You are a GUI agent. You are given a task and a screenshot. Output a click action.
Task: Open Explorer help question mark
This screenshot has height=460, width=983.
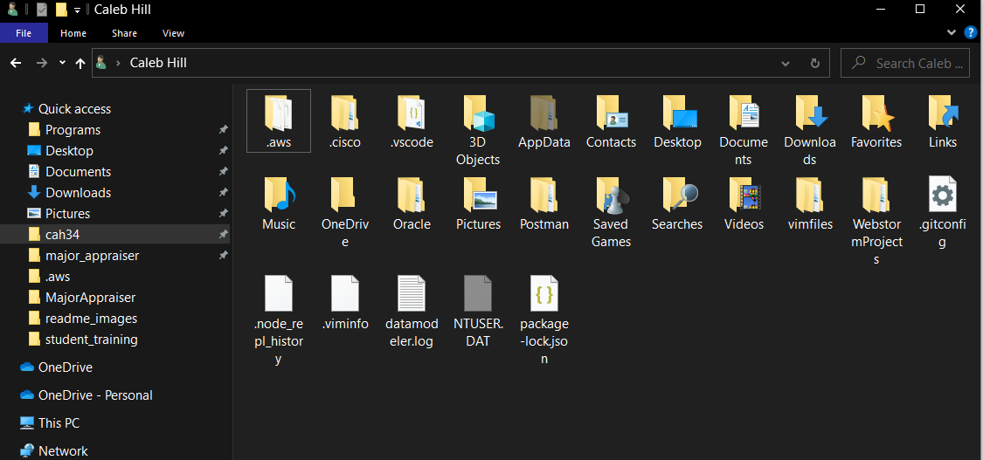(971, 32)
